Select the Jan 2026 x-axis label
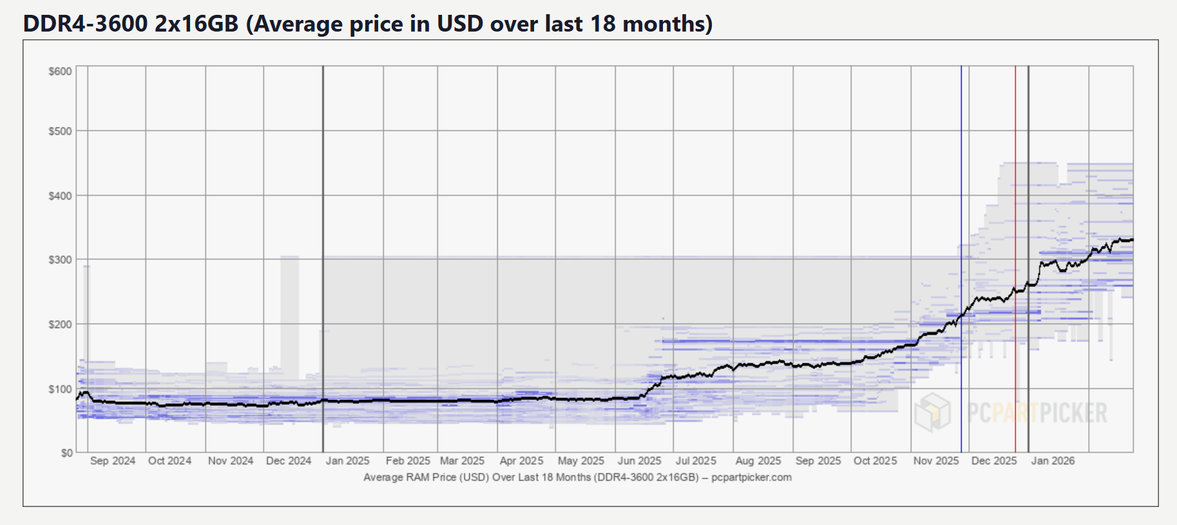Image resolution: width=1177 pixels, height=525 pixels. click(1053, 461)
